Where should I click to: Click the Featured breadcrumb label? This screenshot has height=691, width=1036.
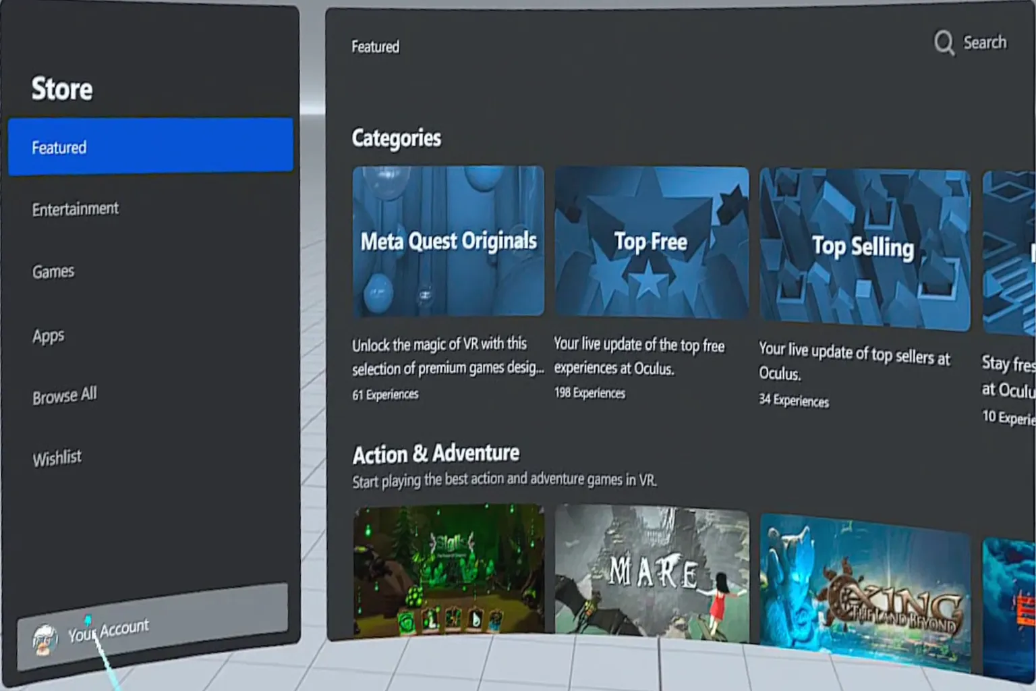pos(375,47)
